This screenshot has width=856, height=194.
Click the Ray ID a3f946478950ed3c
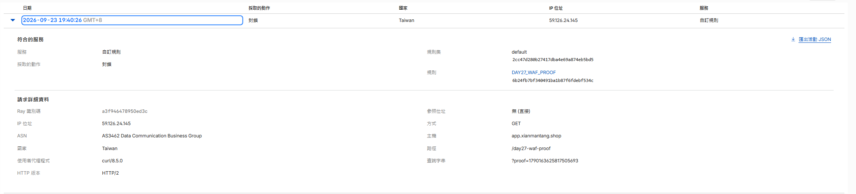click(125, 111)
